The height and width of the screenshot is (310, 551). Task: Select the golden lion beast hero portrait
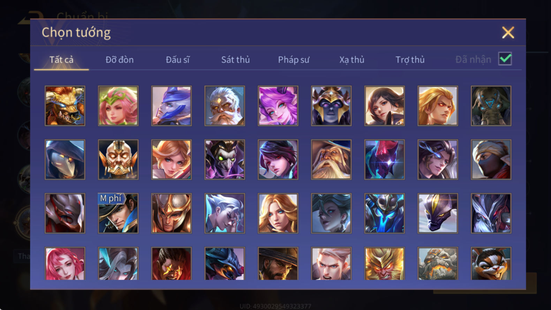pos(65,106)
